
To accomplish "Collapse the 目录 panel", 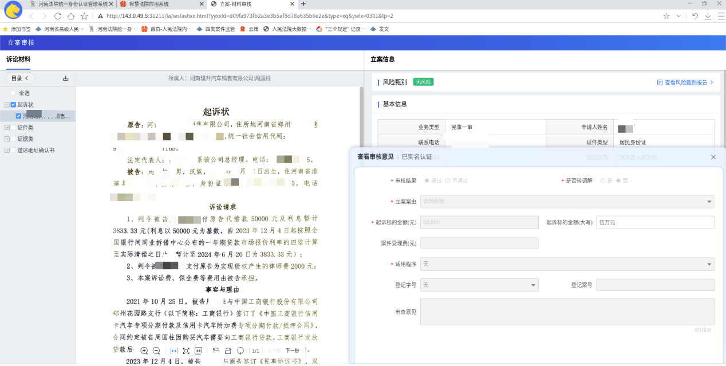I will click(20, 78).
